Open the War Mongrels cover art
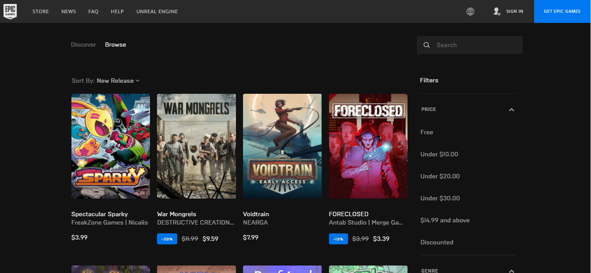The width and height of the screenshot is (591, 273). [x=196, y=146]
